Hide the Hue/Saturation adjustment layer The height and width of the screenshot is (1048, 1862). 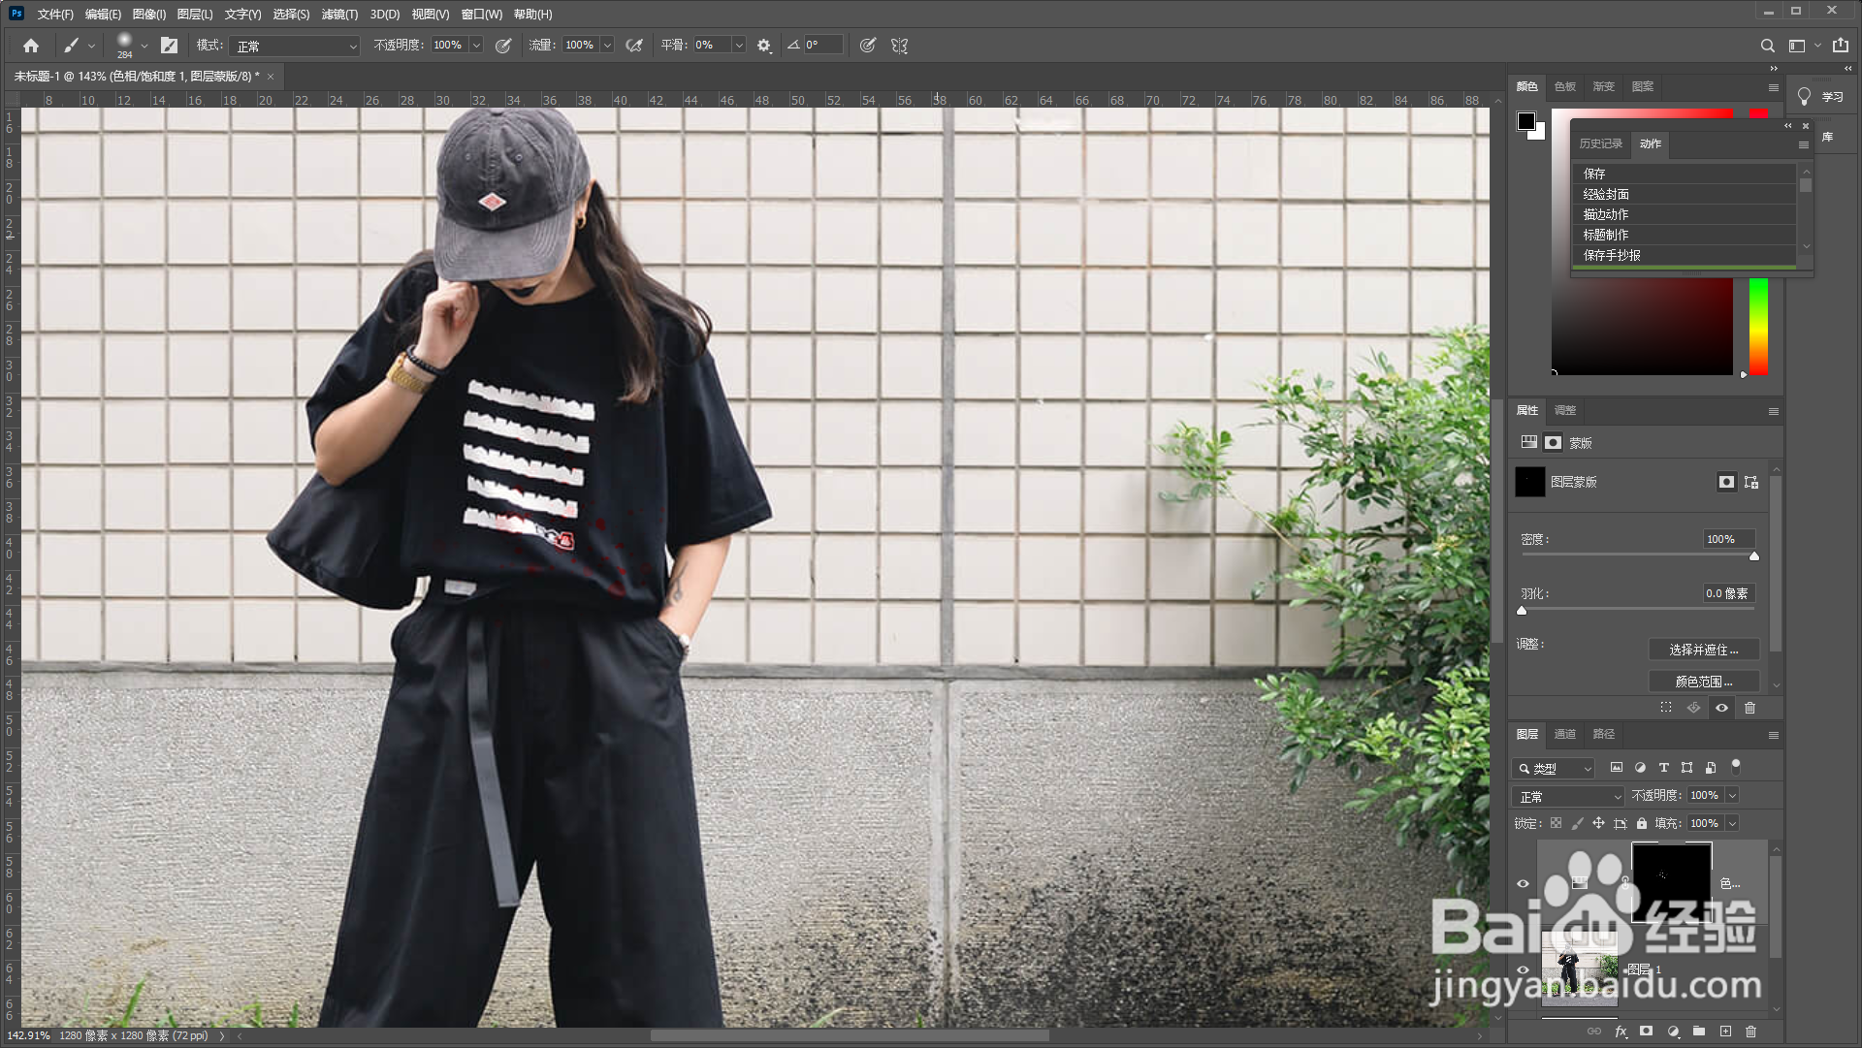(1523, 883)
